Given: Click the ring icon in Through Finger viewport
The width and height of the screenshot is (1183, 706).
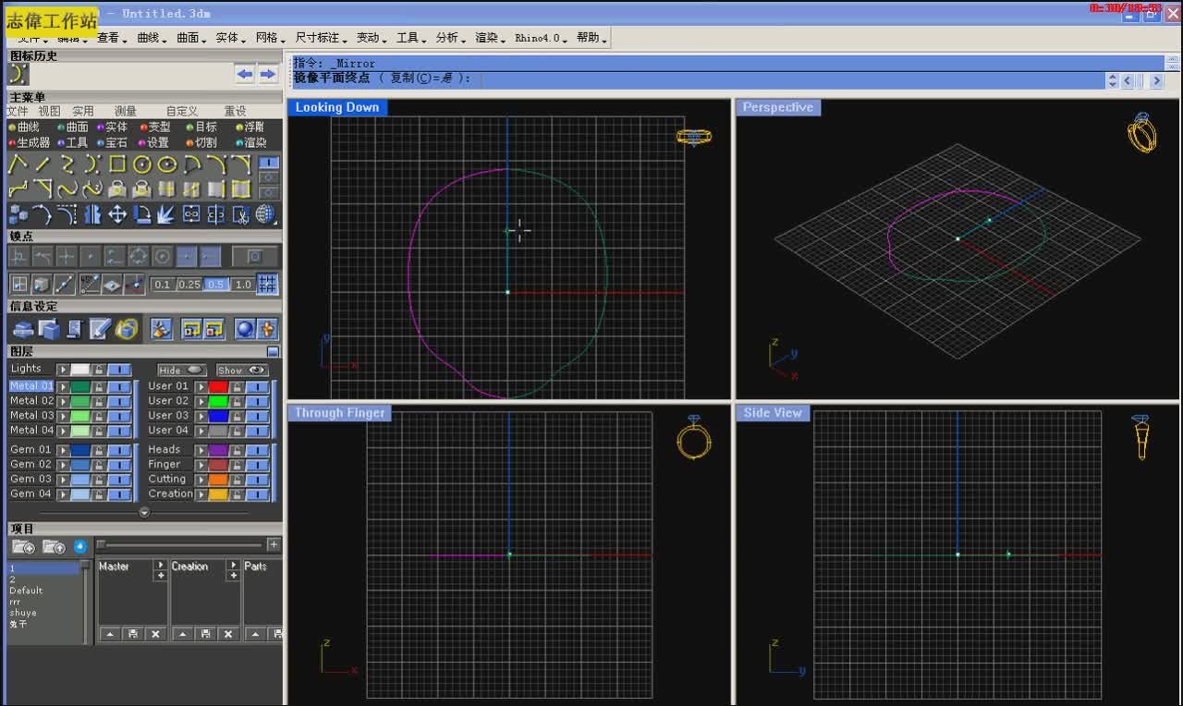Looking at the screenshot, I should pos(694,437).
